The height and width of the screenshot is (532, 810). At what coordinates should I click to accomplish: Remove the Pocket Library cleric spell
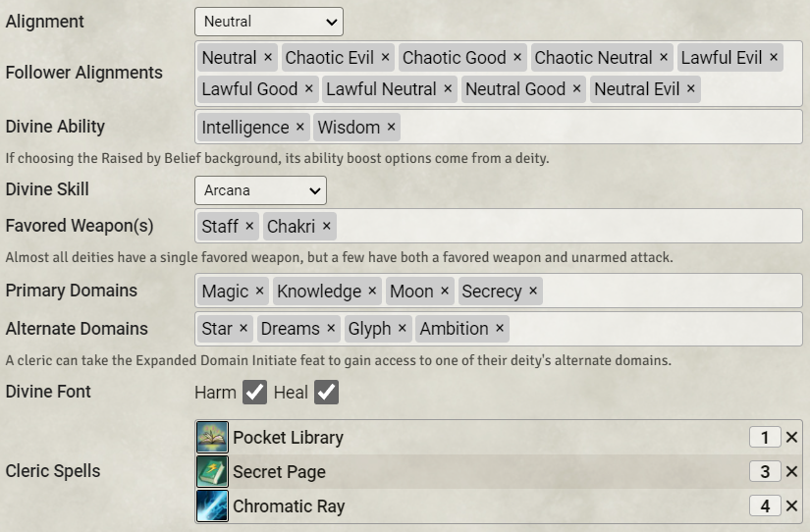coord(791,438)
